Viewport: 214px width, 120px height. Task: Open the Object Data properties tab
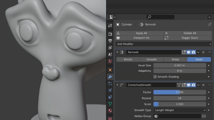110,104
